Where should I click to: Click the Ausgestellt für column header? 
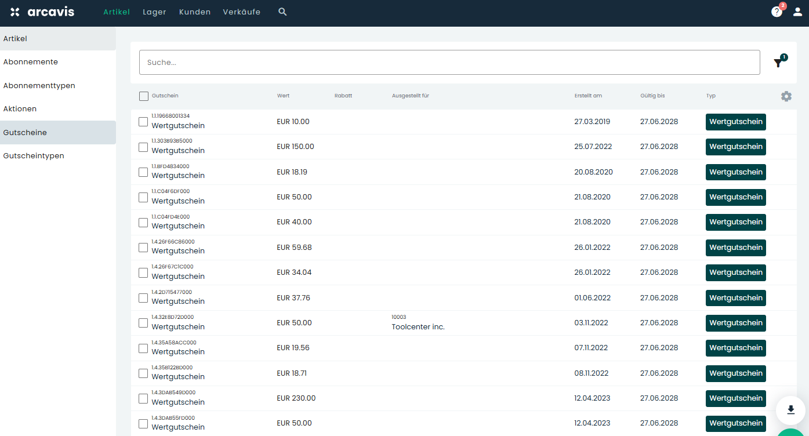coord(411,96)
